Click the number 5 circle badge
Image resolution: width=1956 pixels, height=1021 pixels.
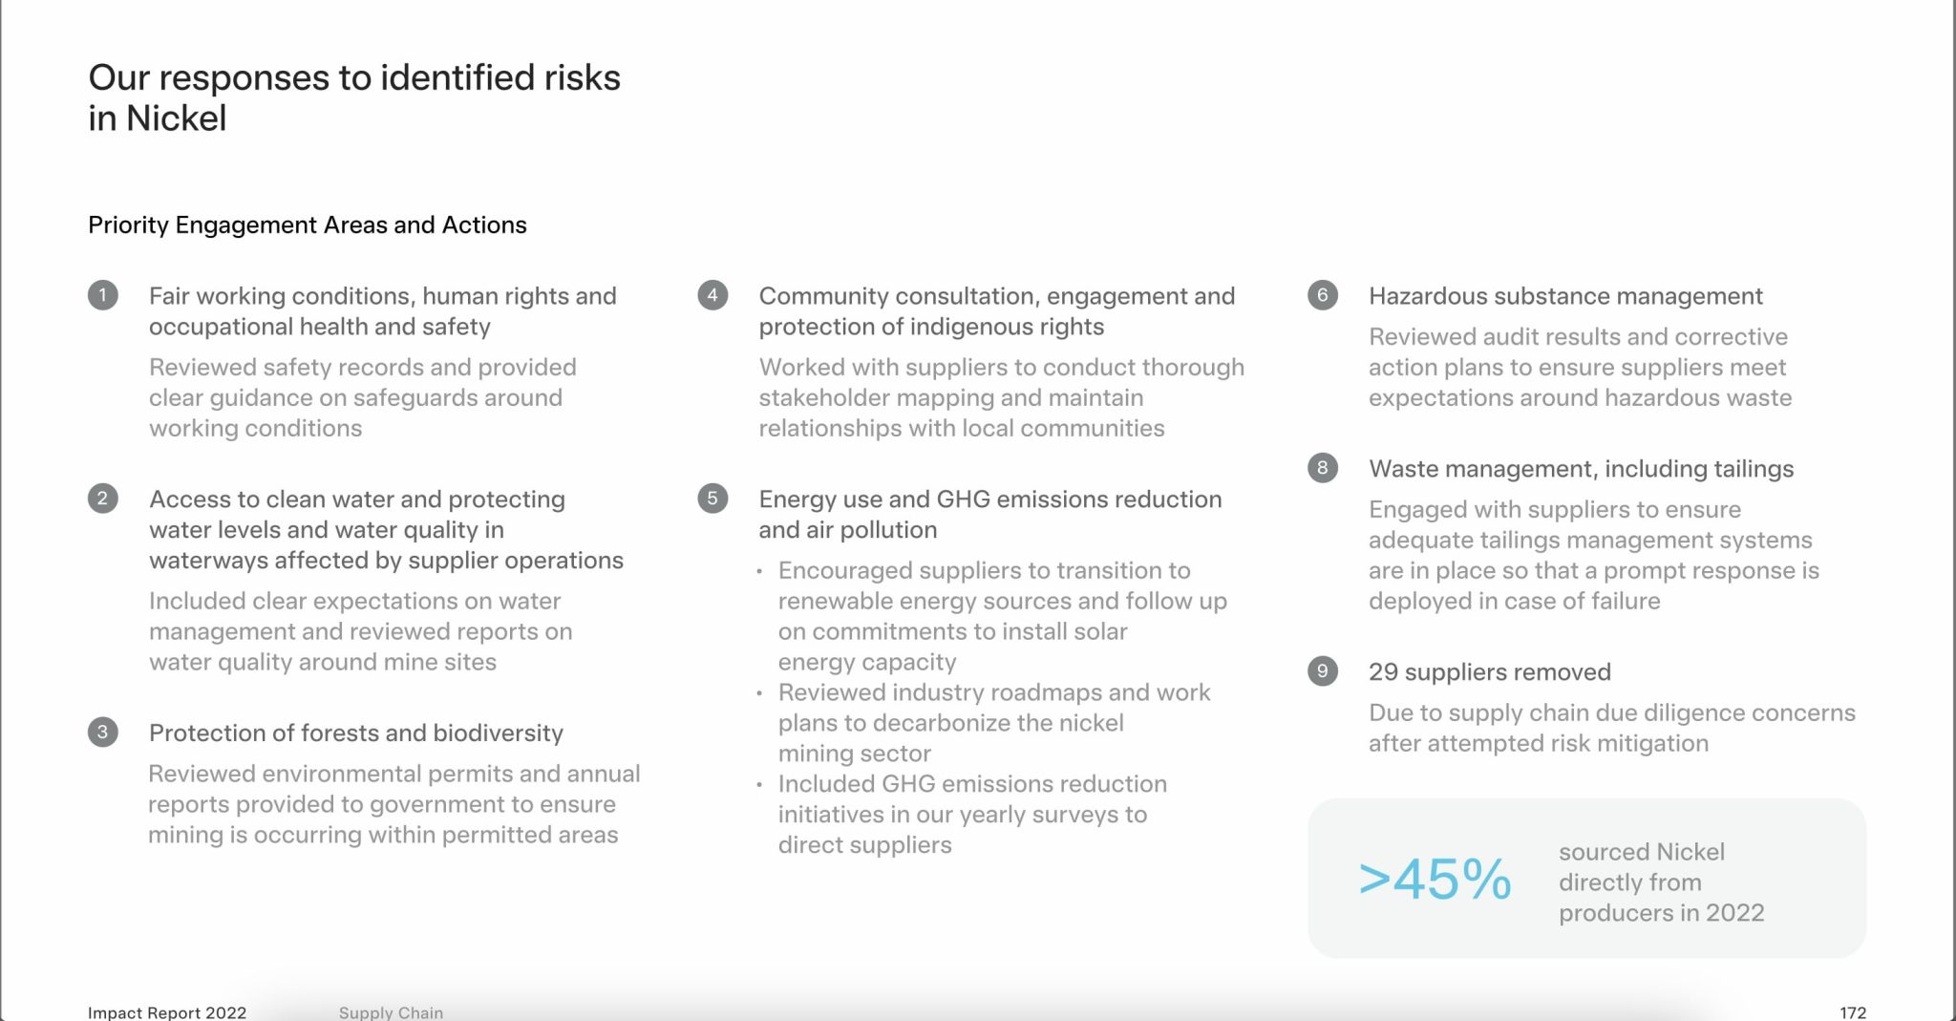[x=712, y=499]
